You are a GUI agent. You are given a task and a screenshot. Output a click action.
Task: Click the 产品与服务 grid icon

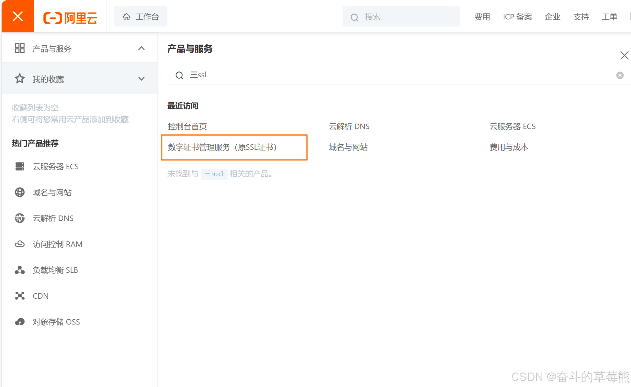[20, 48]
